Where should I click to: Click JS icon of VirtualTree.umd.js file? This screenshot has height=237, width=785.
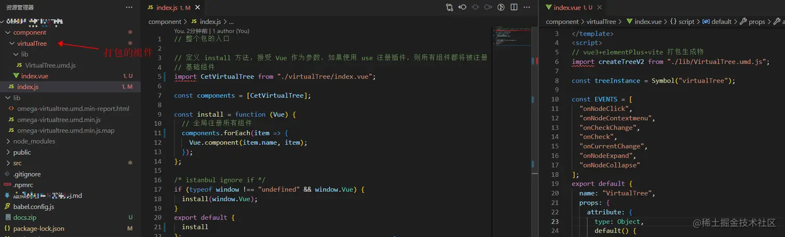pyautogui.click(x=19, y=65)
